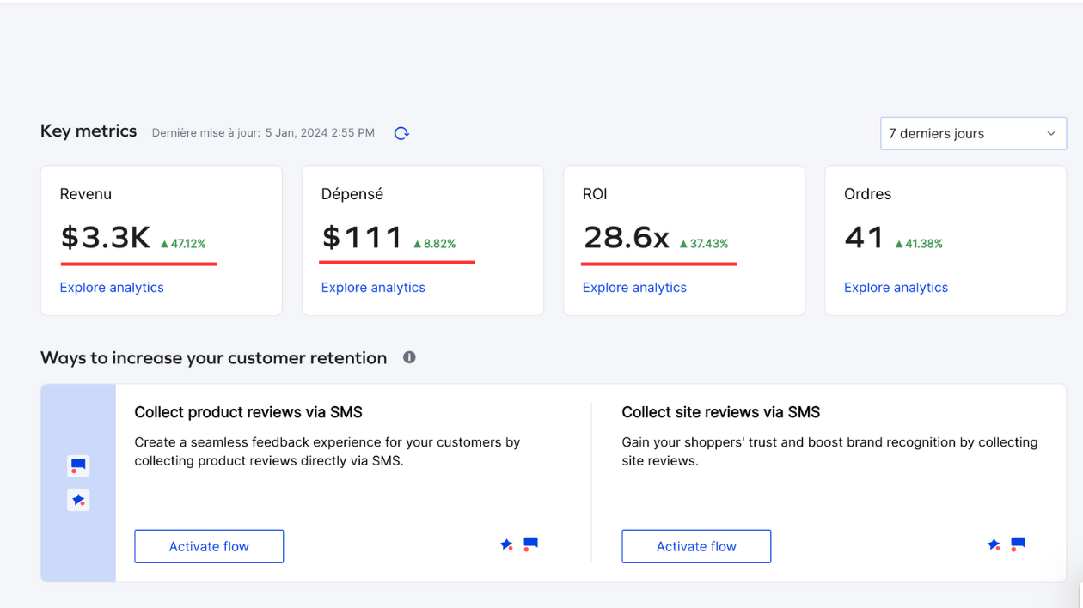Click star icon in site reviews card
Image resolution: width=1083 pixels, height=608 pixels.
coord(994,544)
